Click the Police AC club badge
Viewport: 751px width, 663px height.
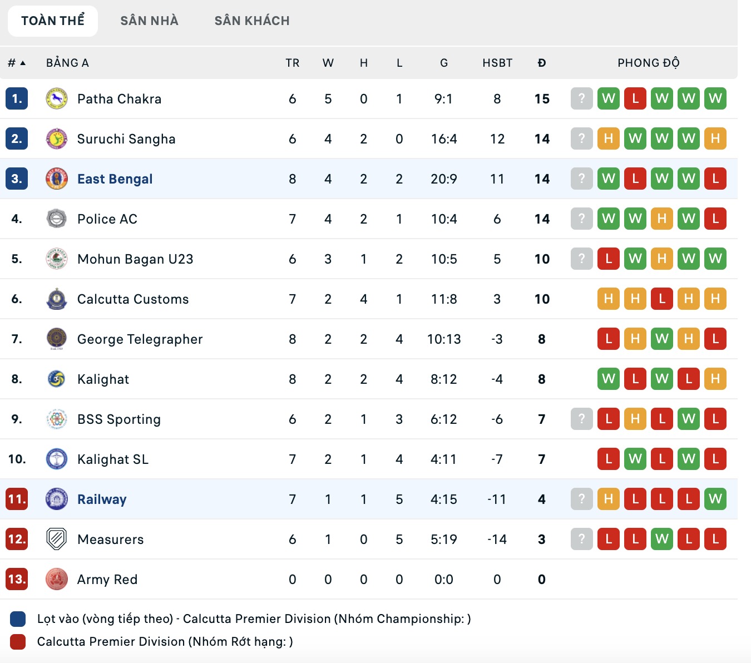click(56, 219)
